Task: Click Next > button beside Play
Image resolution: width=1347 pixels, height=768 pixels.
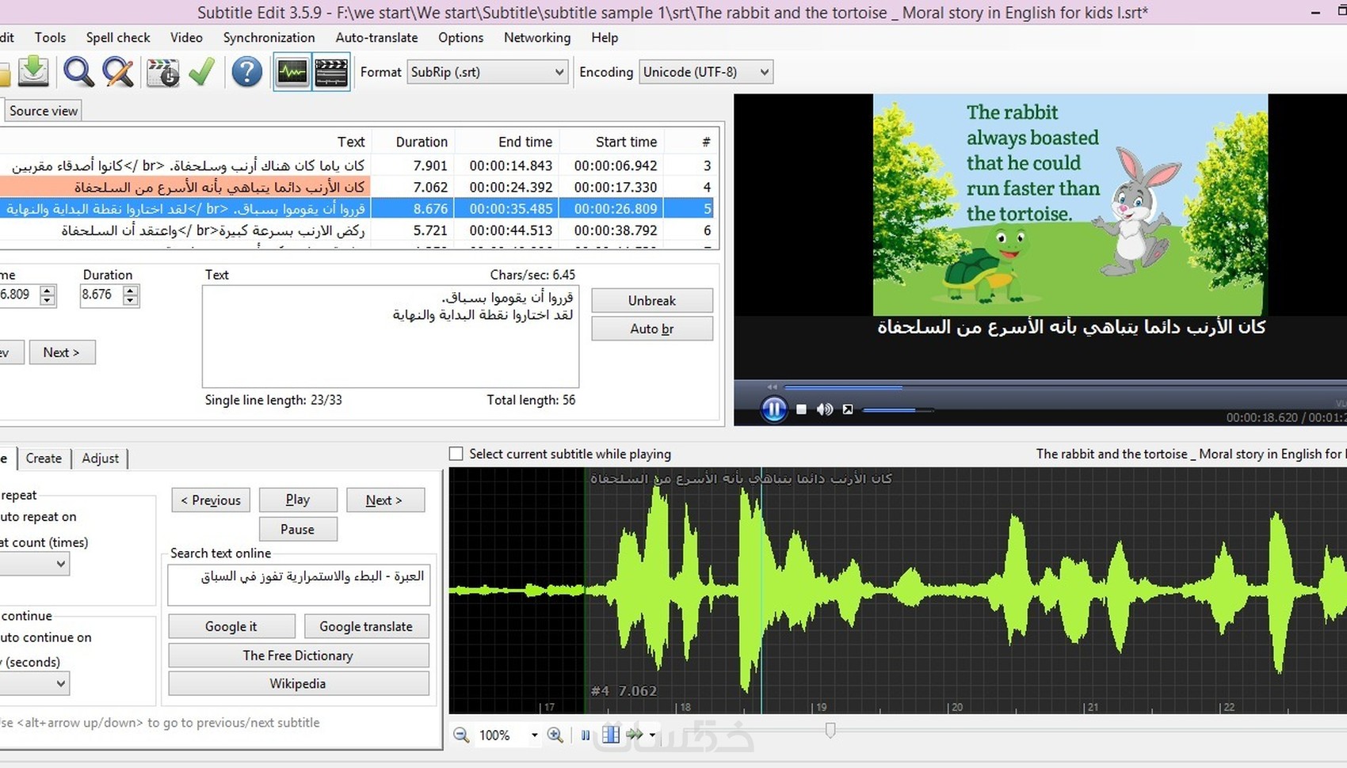Action: [x=384, y=500]
